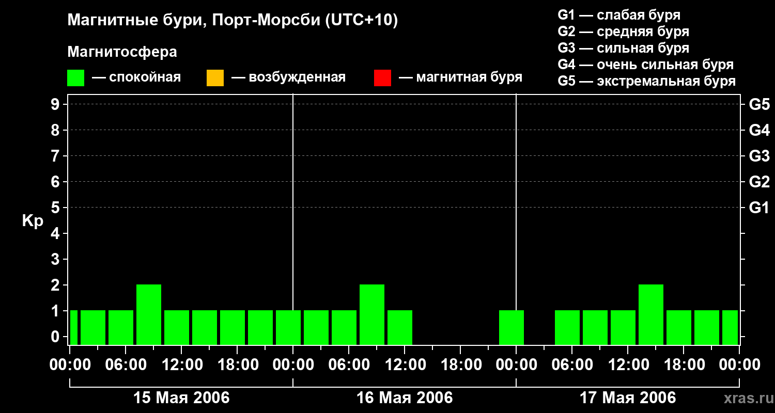The height and width of the screenshot is (413, 775).
Task: Click the Kp 2 bar on 16 Мая
Action: pos(372,314)
